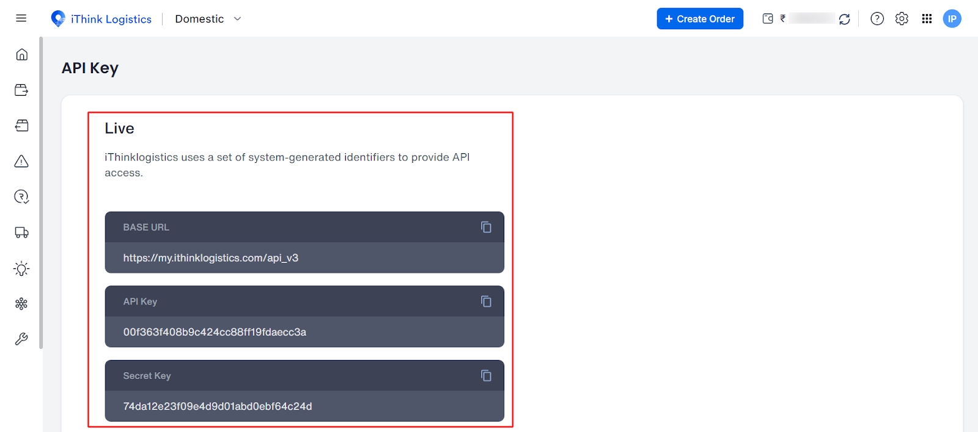This screenshot has width=978, height=432.
Task: Open the help question mark icon
Action: coord(877,19)
